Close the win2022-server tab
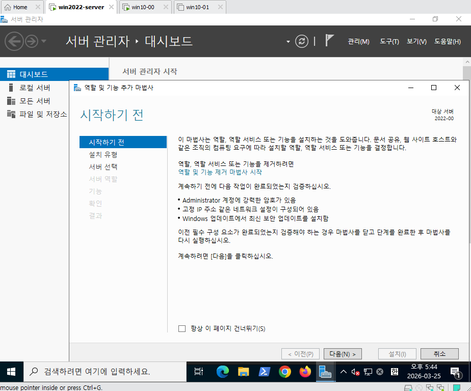Viewport: 471px width, 391px height. tap(111, 7)
